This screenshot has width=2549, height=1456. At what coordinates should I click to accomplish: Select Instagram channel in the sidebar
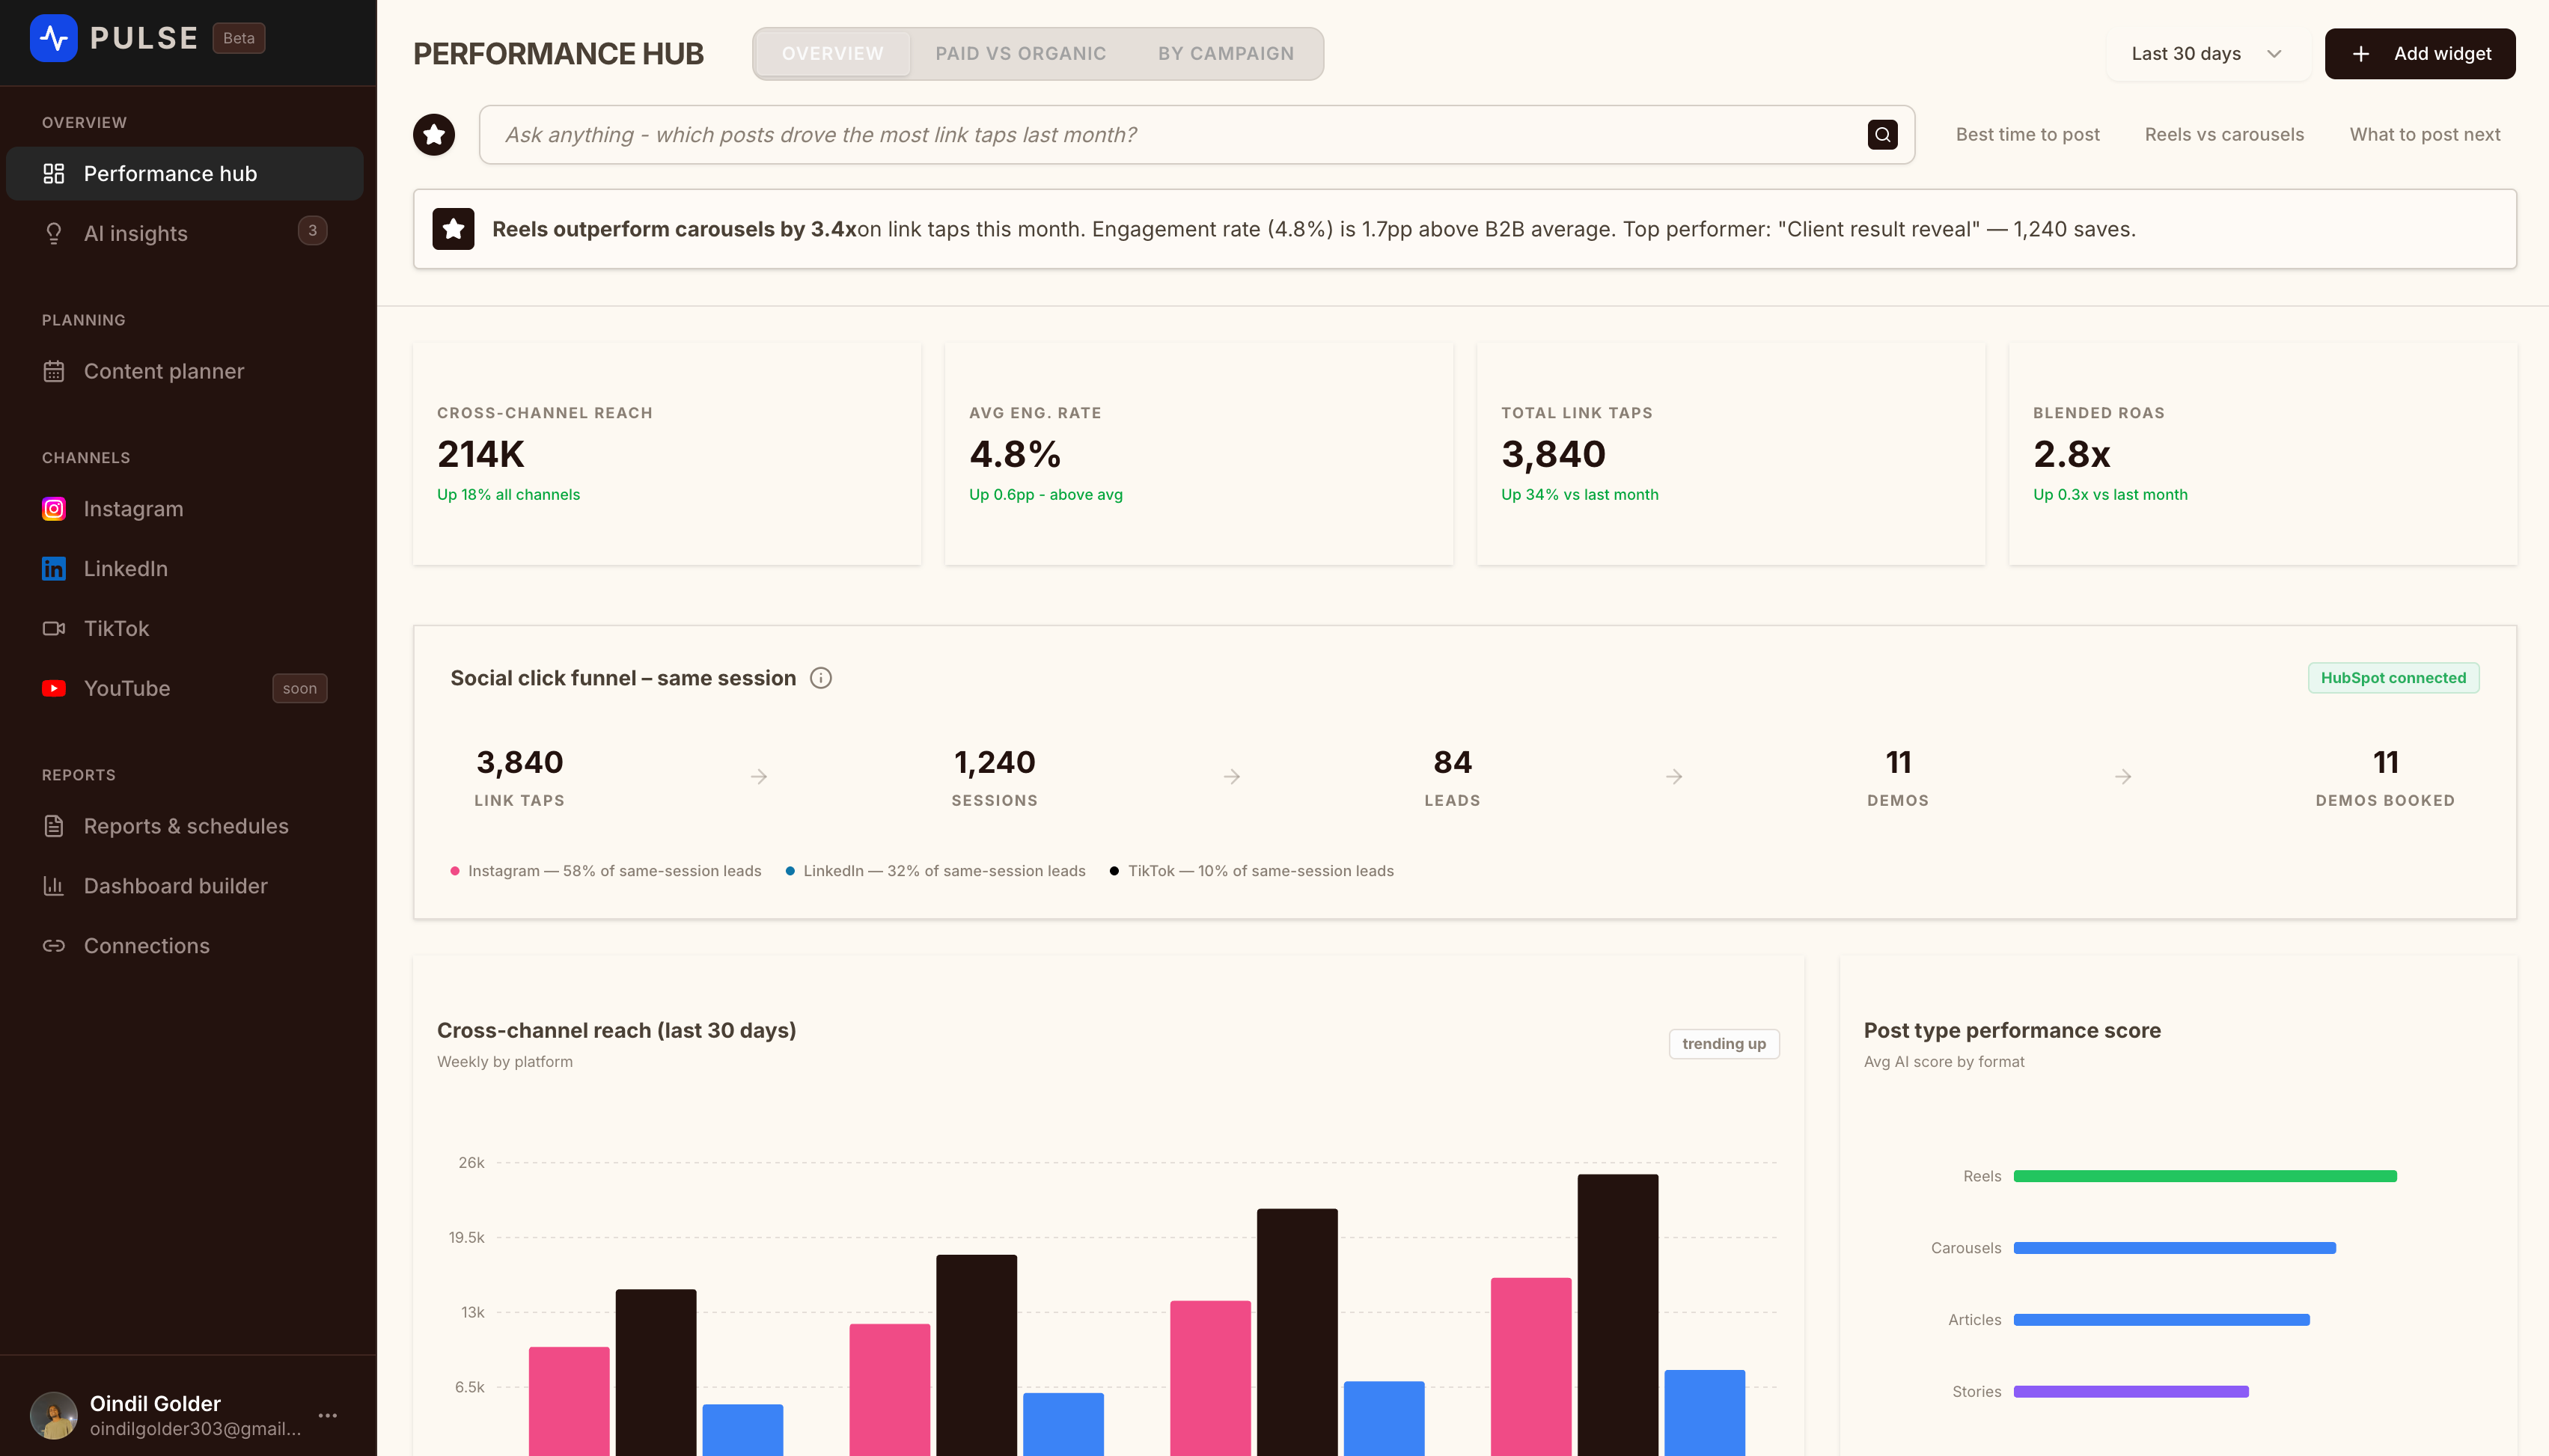pos(185,509)
